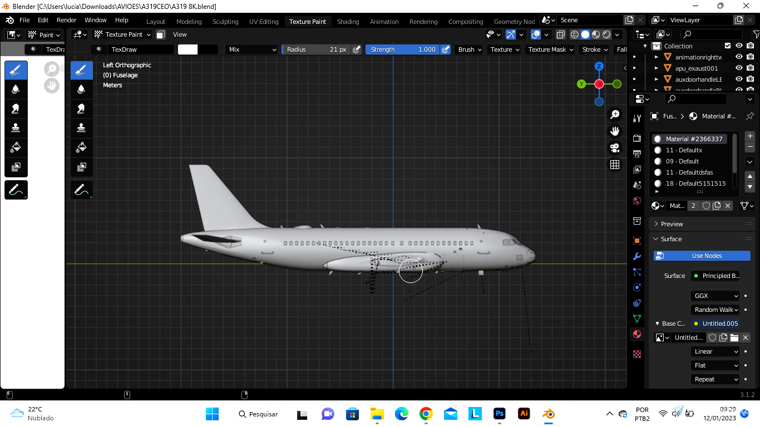Open the Texture Mask dropdown
Viewport: 760px width, 427px height.
click(551, 49)
